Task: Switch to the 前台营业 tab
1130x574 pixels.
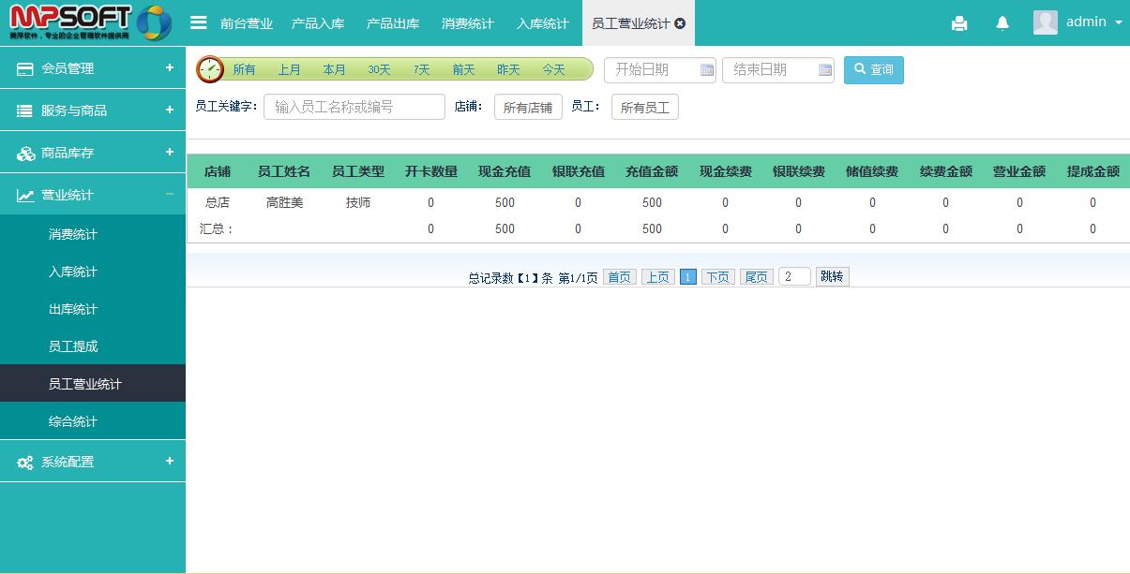Action: point(247,23)
